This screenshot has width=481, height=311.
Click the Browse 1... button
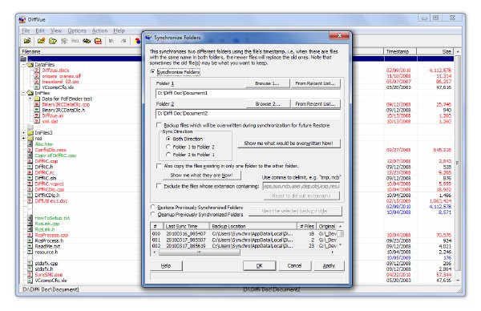(x=268, y=83)
